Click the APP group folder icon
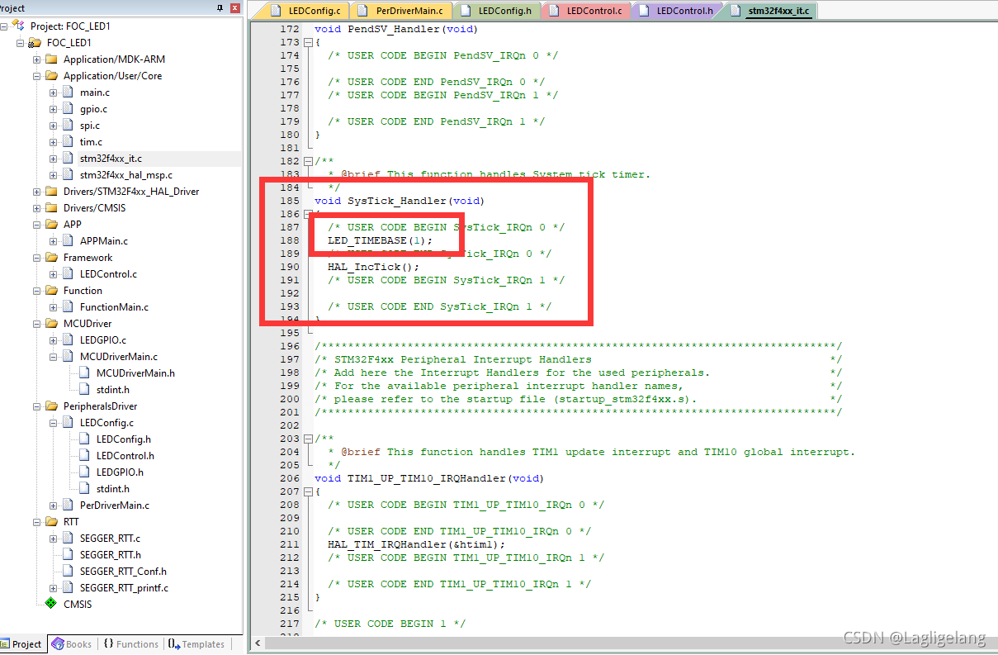998x655 pixels. [51, 224]
